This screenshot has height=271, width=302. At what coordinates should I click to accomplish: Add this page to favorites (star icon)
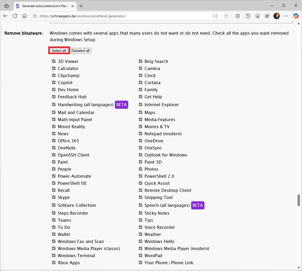point(226,16)
